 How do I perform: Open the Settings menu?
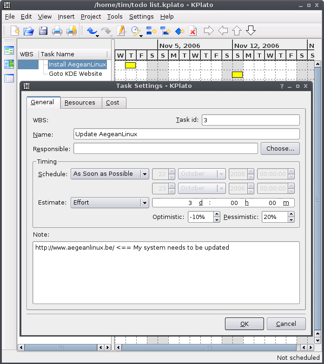pos(141,17)
